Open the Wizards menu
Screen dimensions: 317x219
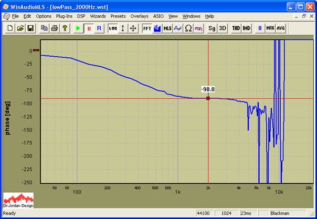pyautogui.click(x=98, y=16)
